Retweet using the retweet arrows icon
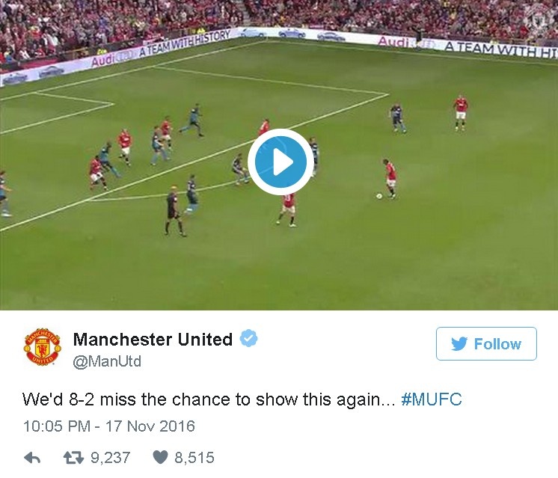Viewport: 558px width, 478px height. (x=73, y=458)
